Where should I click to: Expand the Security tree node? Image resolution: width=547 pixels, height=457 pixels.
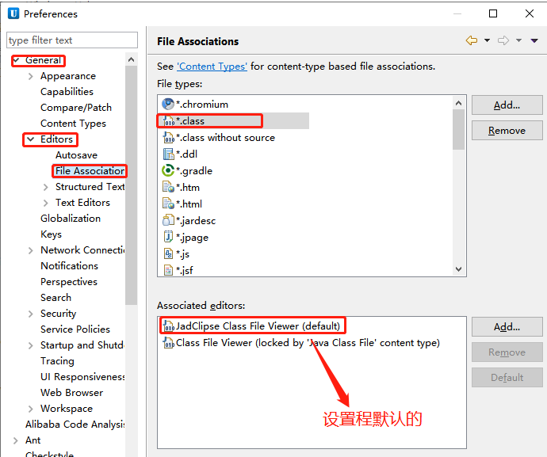tap(31, 314)
